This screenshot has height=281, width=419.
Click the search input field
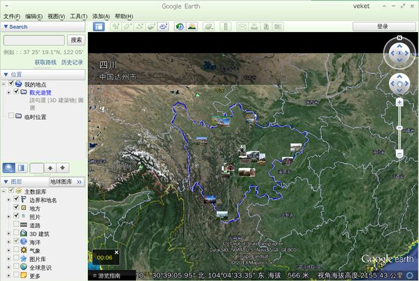coord(34,40)
